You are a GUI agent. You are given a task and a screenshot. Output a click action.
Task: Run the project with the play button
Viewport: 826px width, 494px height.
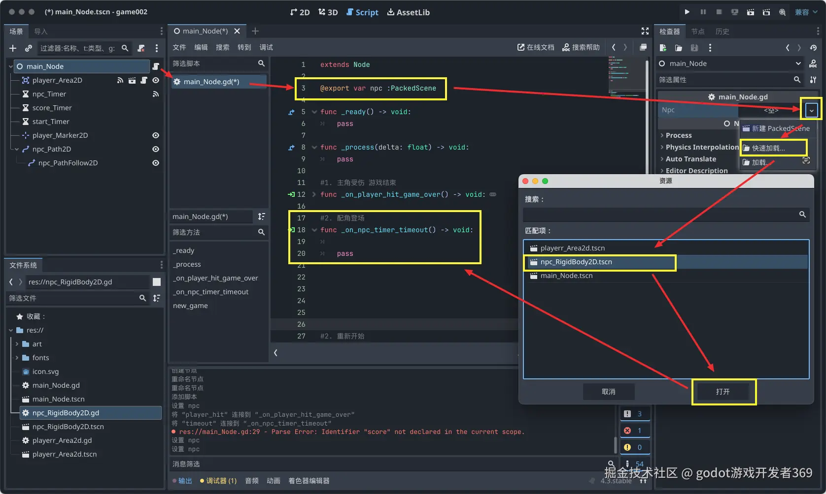687,12
